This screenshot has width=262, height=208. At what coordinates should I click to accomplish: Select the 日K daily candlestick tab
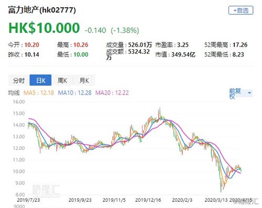40,80
